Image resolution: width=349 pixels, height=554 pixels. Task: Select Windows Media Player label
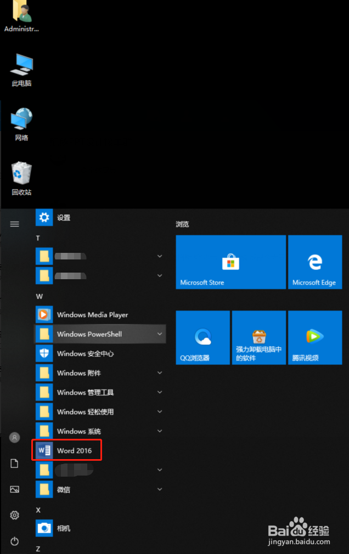click(93, 315)
